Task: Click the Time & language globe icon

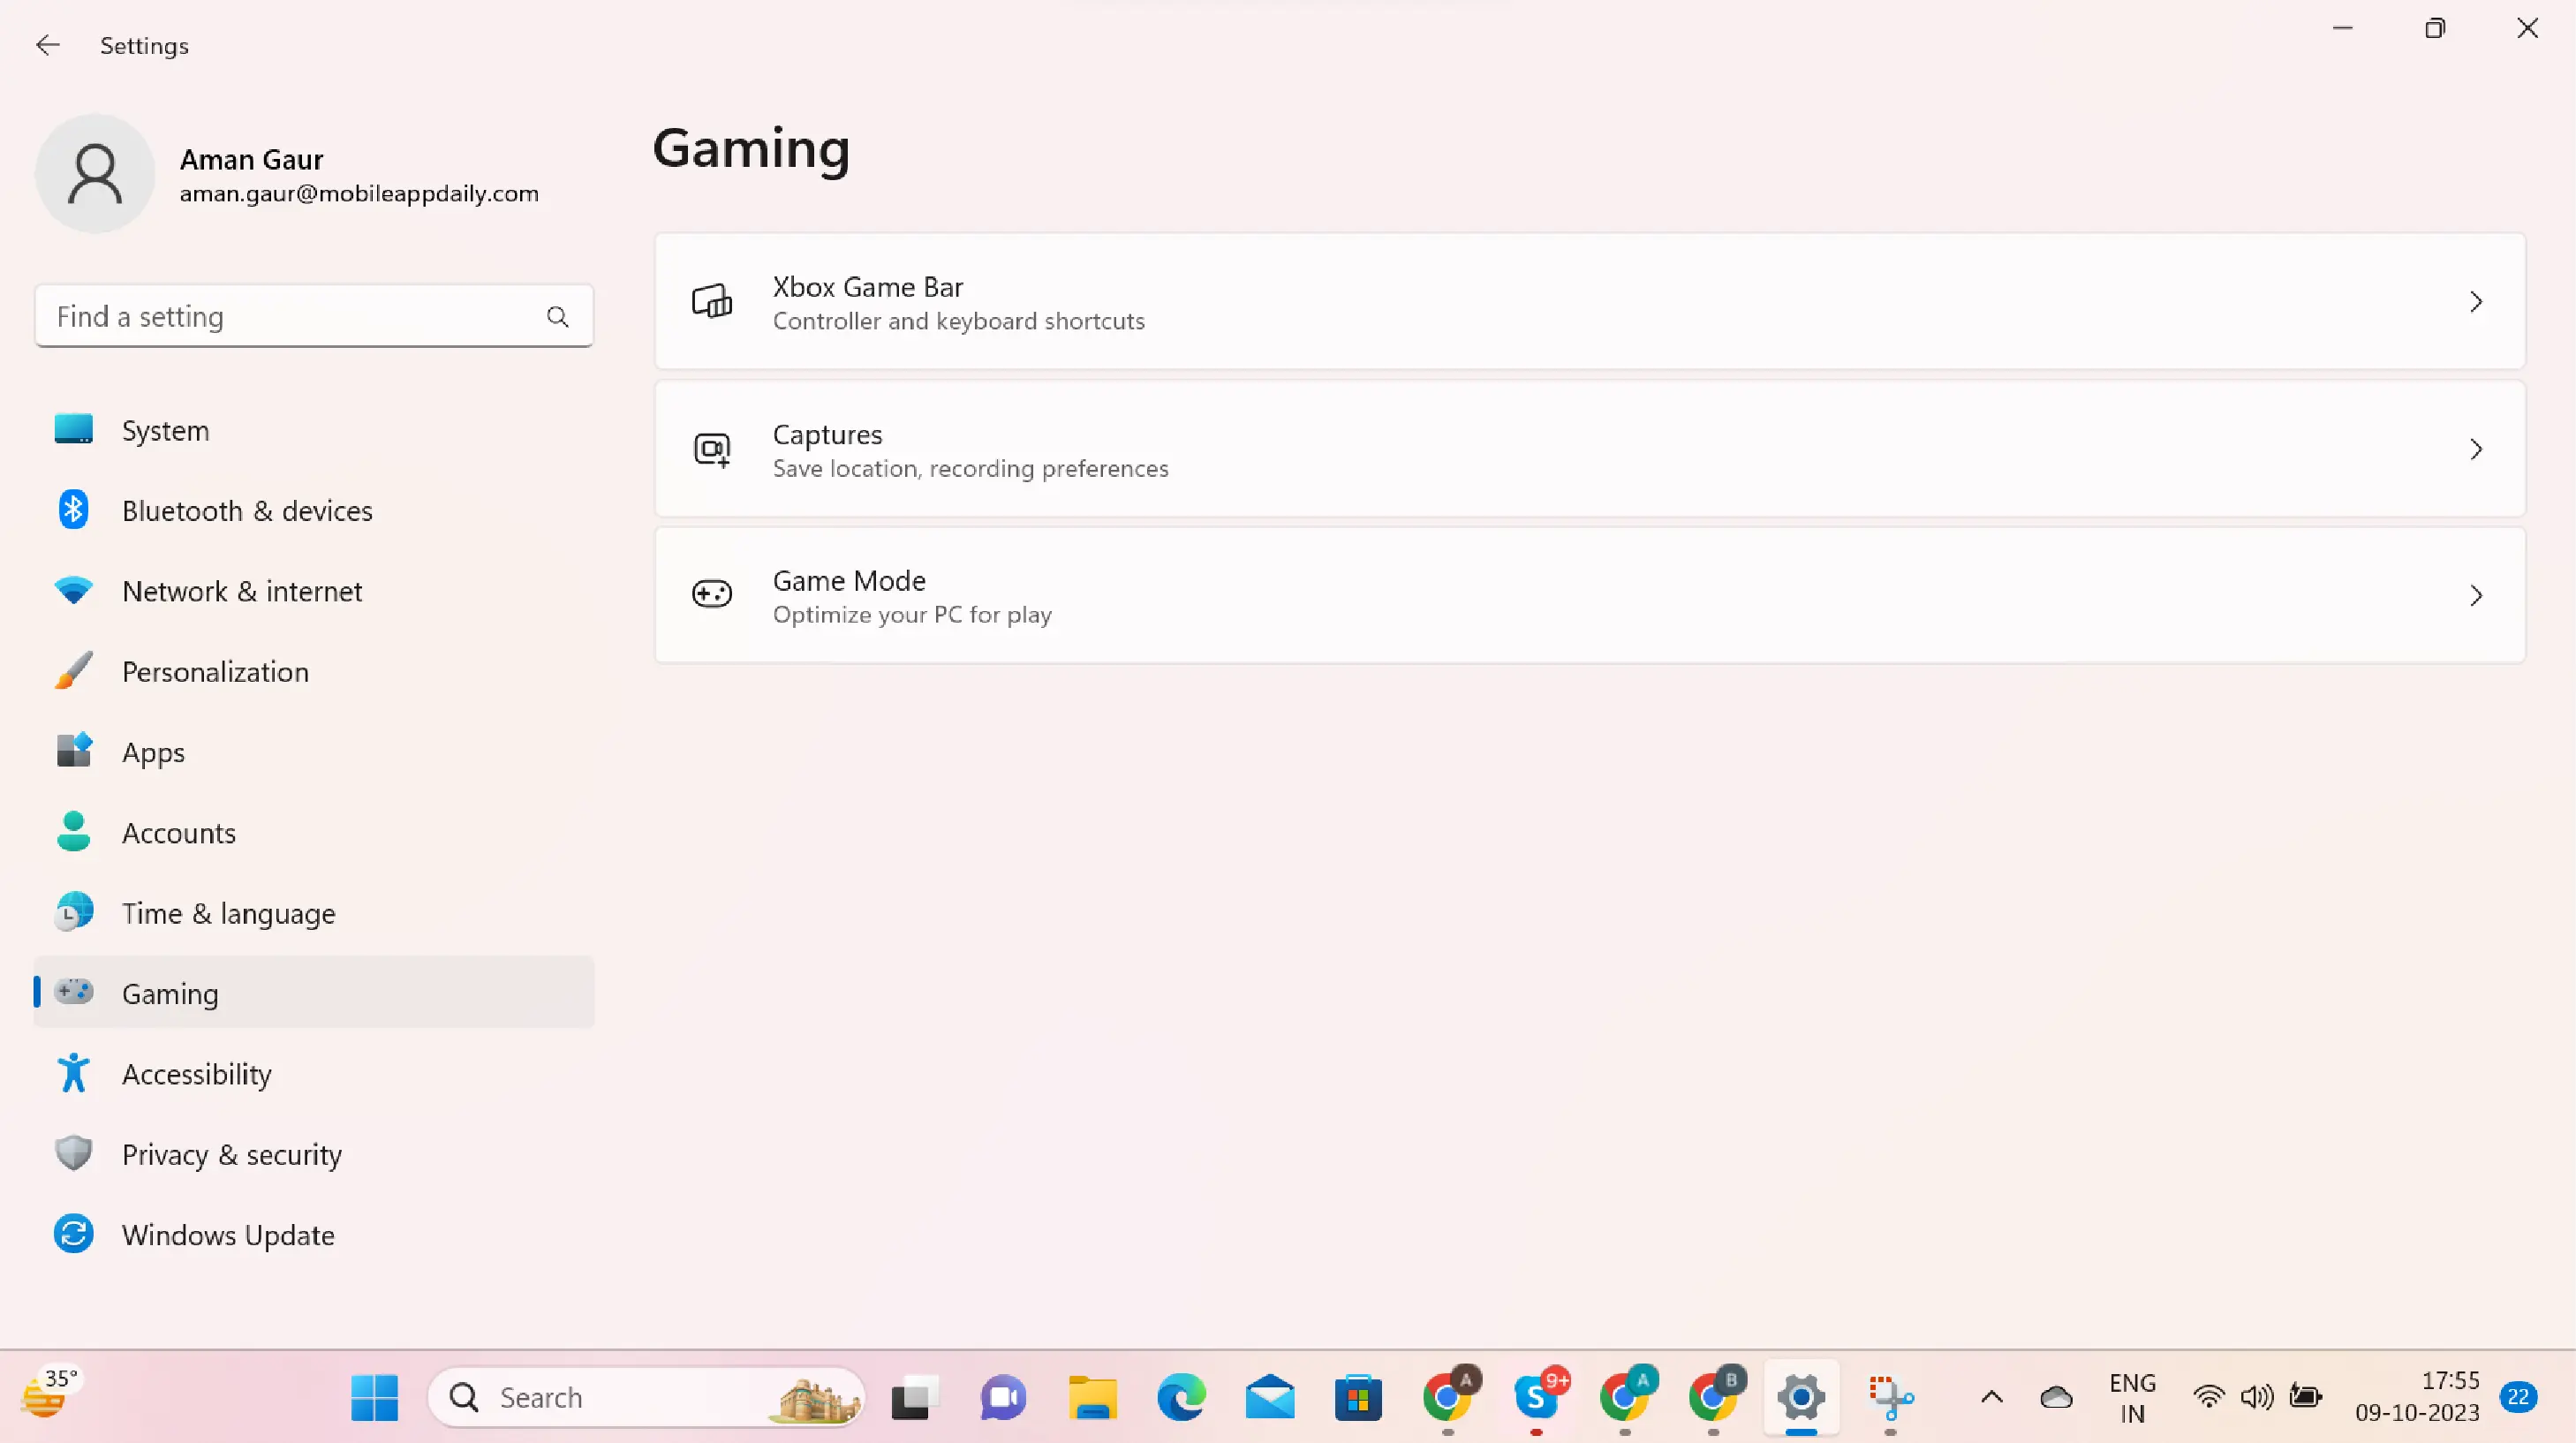Action: [x=74, y=912]
